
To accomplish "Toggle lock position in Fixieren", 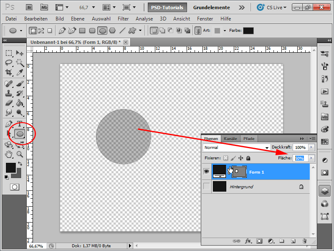I will [x=241, y=158].
